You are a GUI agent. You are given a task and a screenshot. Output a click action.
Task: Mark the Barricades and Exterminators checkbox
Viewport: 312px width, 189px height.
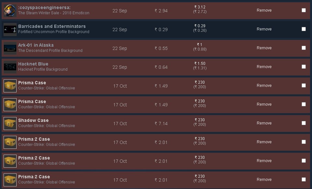304,29
